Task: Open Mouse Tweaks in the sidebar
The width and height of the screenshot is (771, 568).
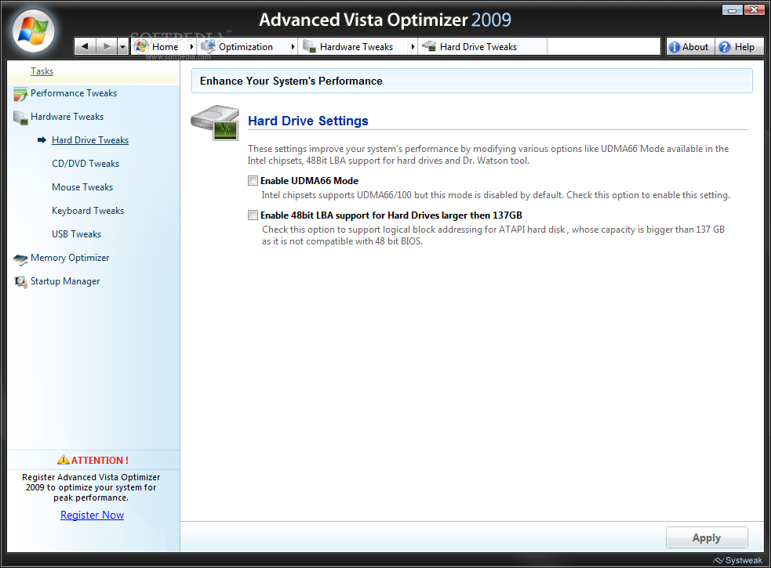Action: [x=82, y=187]
